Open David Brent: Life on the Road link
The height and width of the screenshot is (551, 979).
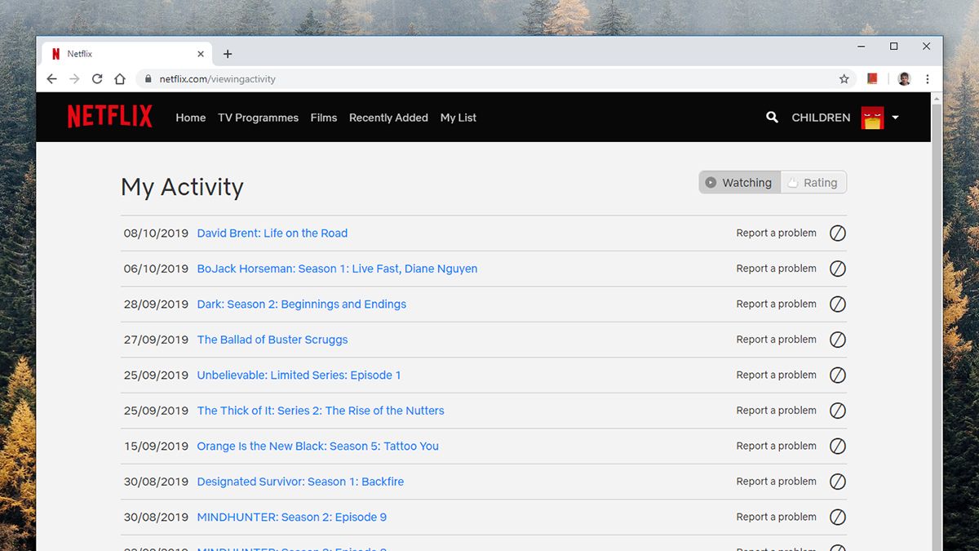272,233
